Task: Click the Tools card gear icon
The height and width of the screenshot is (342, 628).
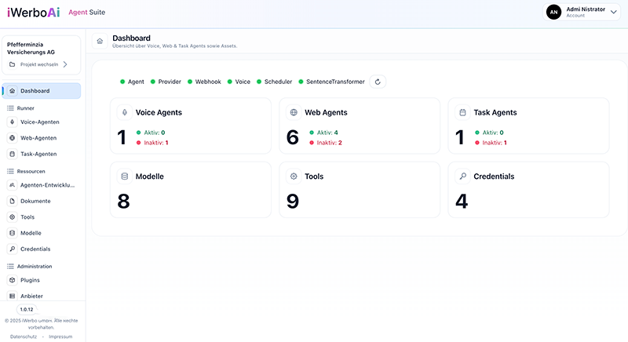Action: click(x=293, y=176)
